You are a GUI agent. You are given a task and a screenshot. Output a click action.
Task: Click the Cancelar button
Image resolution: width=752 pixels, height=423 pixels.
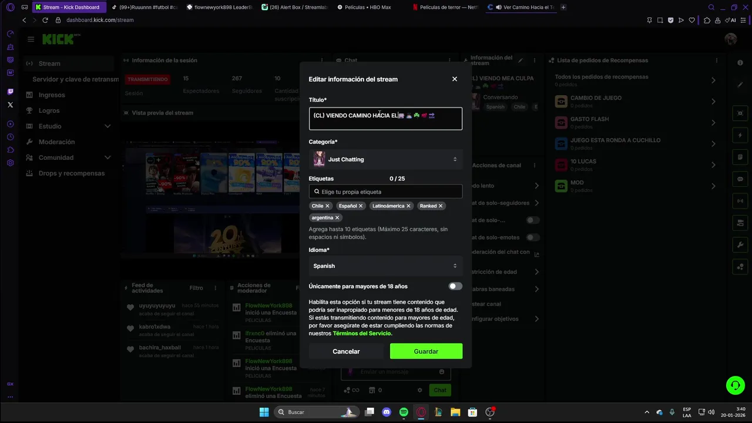(x=346, y=351)
